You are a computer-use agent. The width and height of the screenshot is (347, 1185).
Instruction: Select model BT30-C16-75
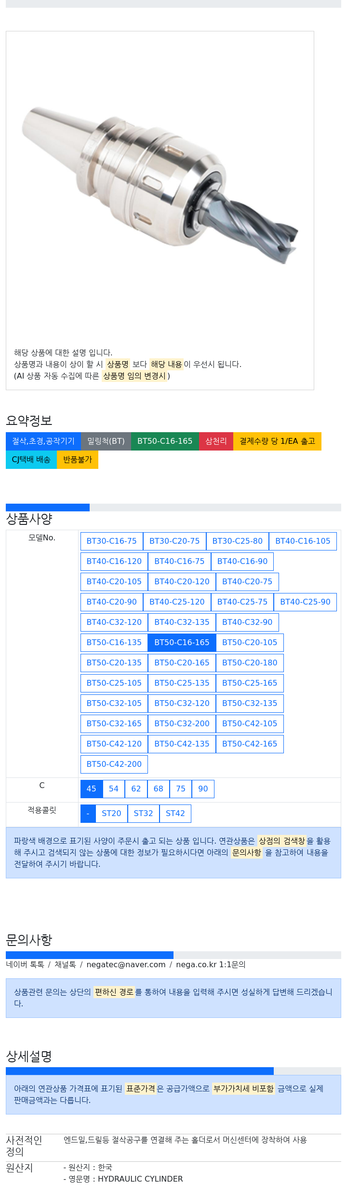point(112,541)
